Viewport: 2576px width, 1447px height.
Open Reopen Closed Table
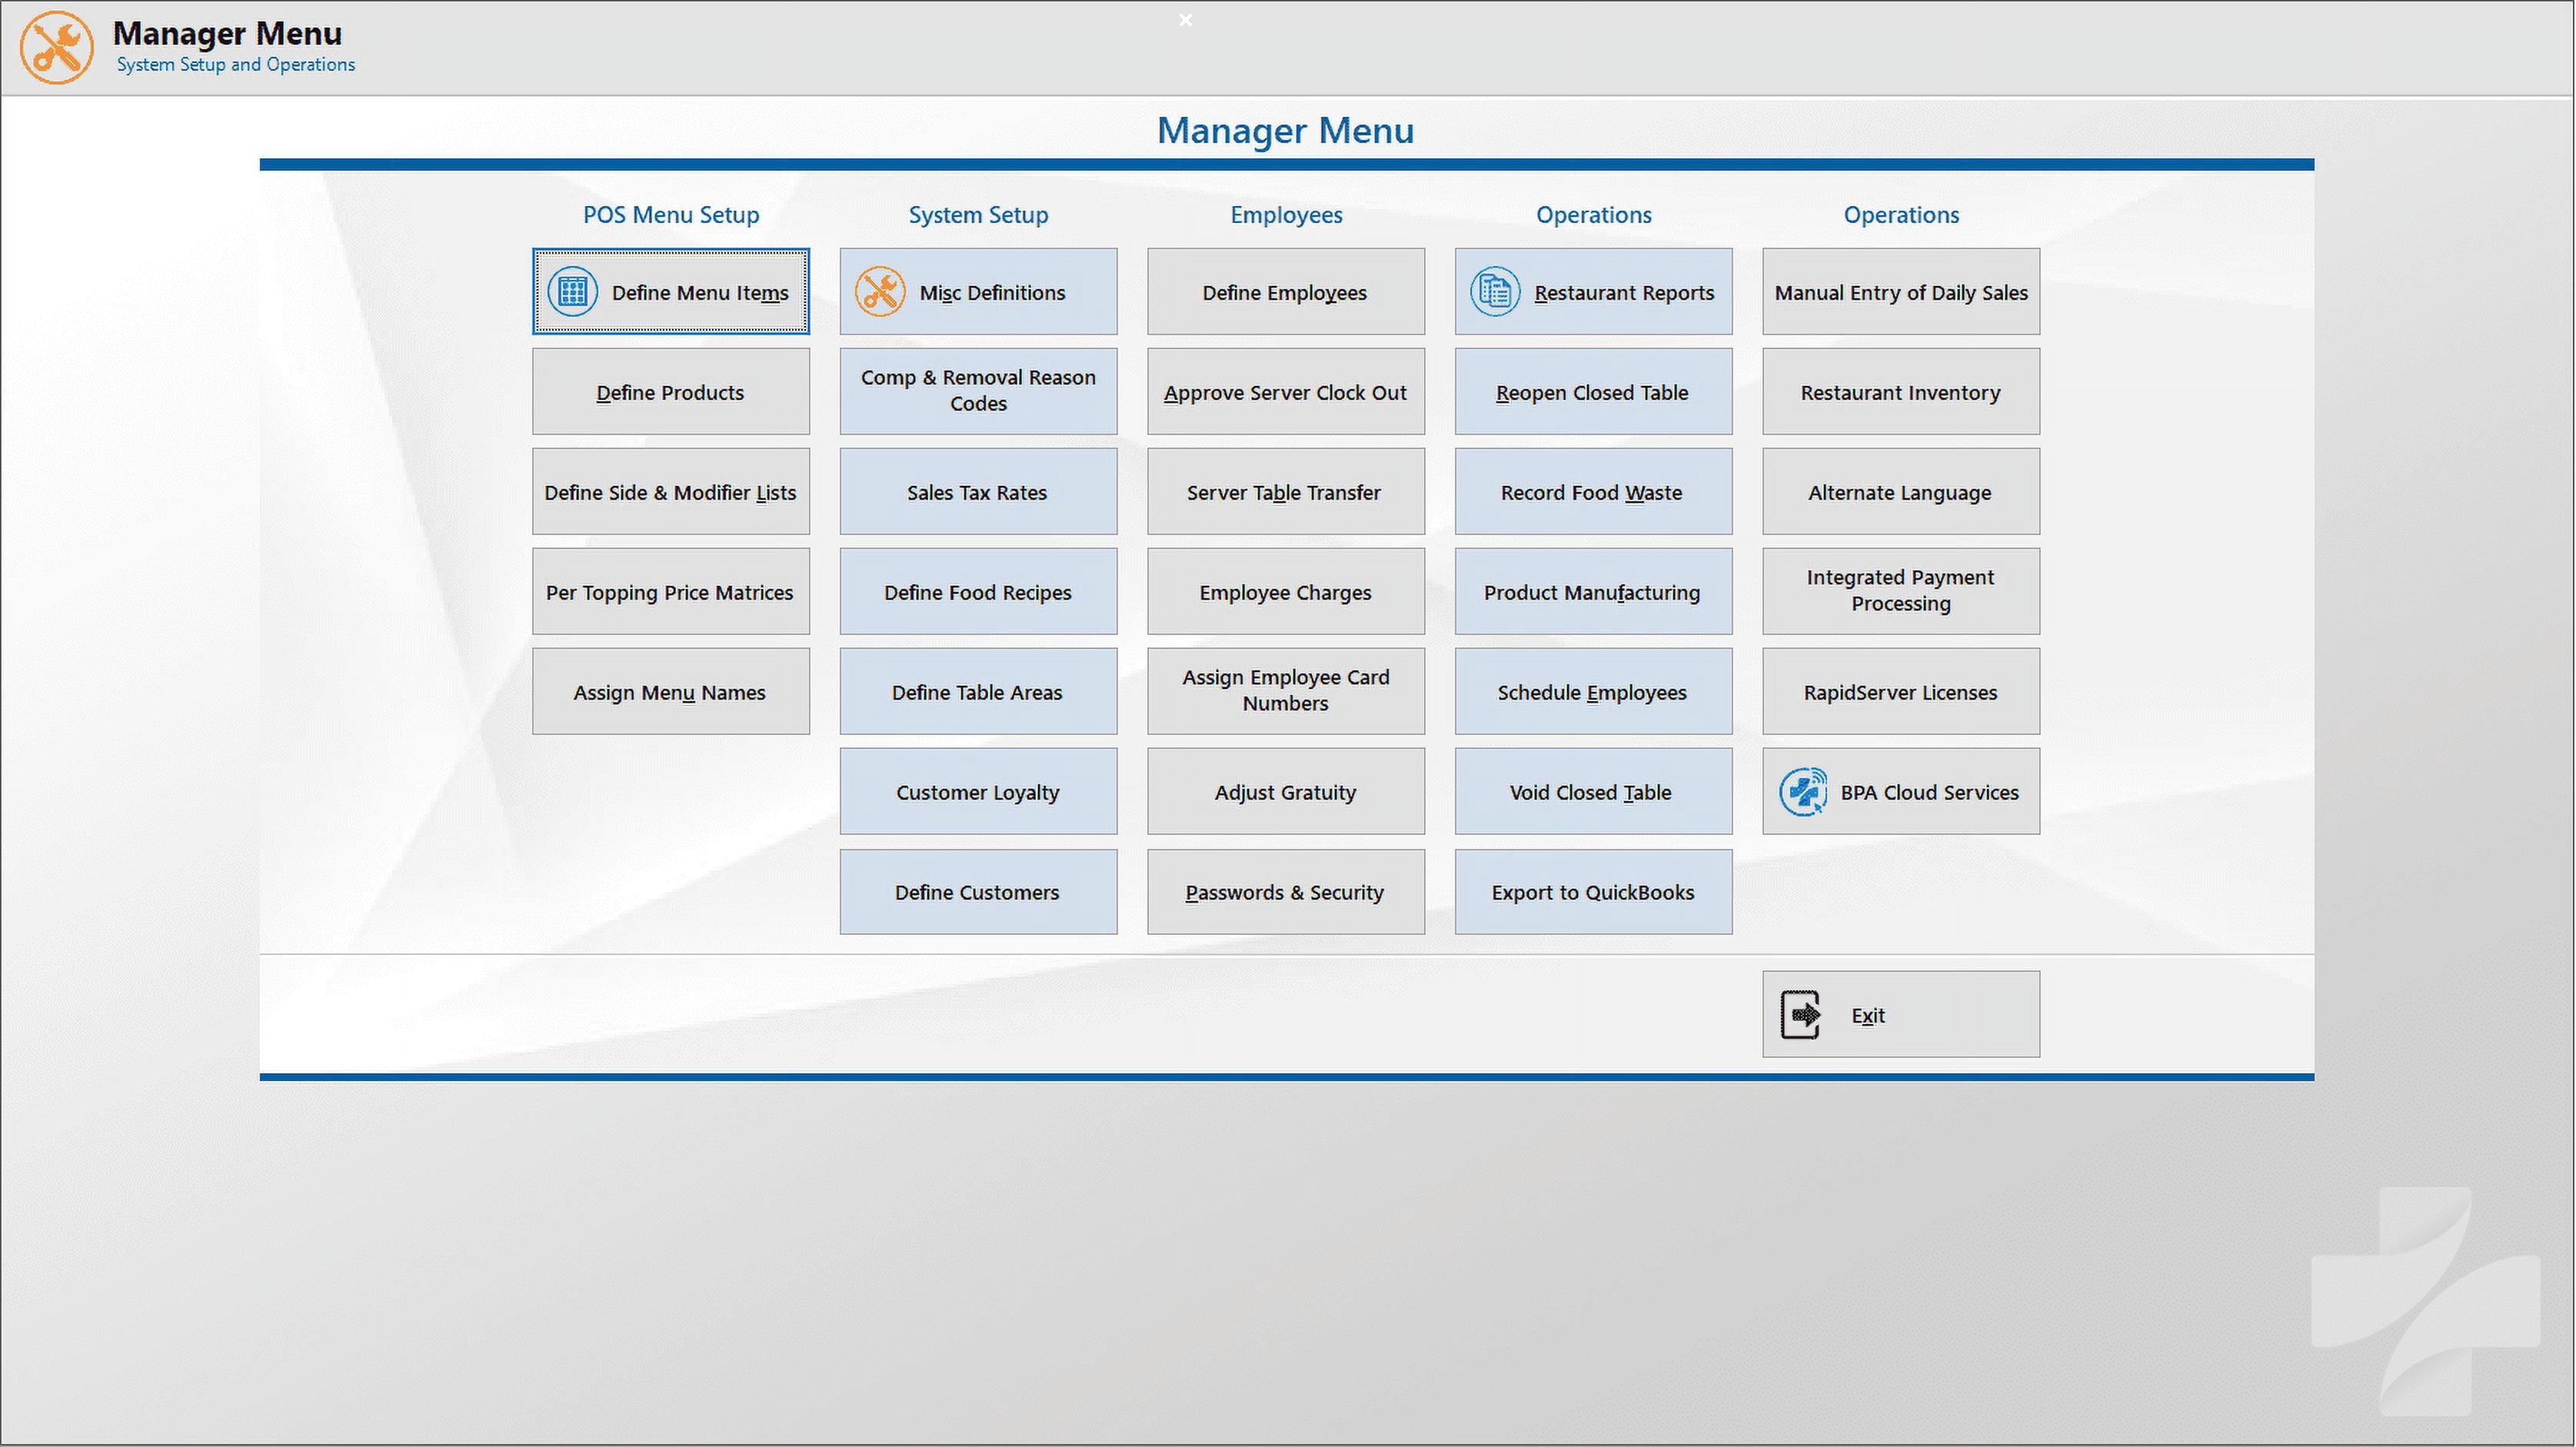coord(1592,392)
